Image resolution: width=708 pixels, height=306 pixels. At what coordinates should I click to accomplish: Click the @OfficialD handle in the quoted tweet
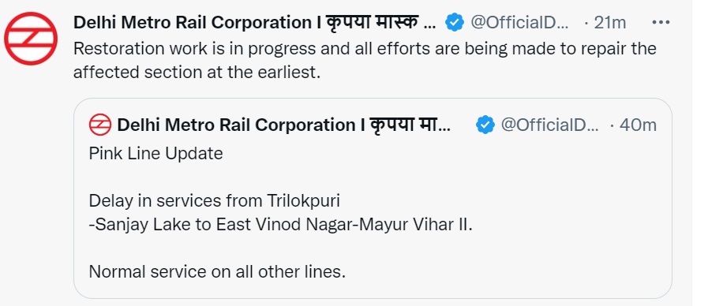tap(549, 125)
